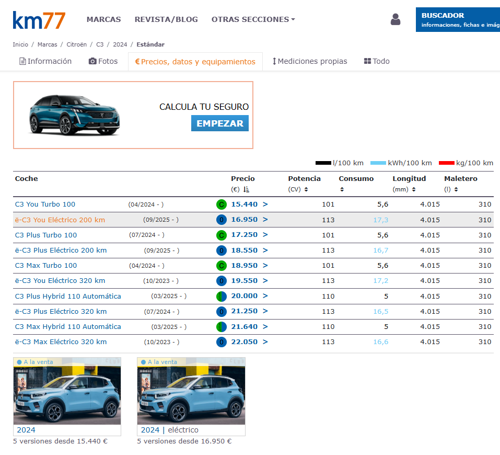
Task: Click the ECO label on C3 Plus Hybrid 110
Action: (x=221, y=297)
